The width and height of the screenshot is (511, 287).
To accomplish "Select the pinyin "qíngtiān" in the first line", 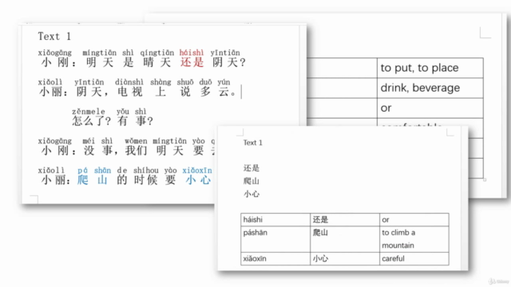I will click(157, 53).
